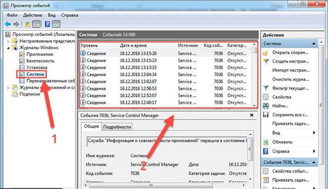Click the Forward arrow toolbar icon

click(16, 24)
